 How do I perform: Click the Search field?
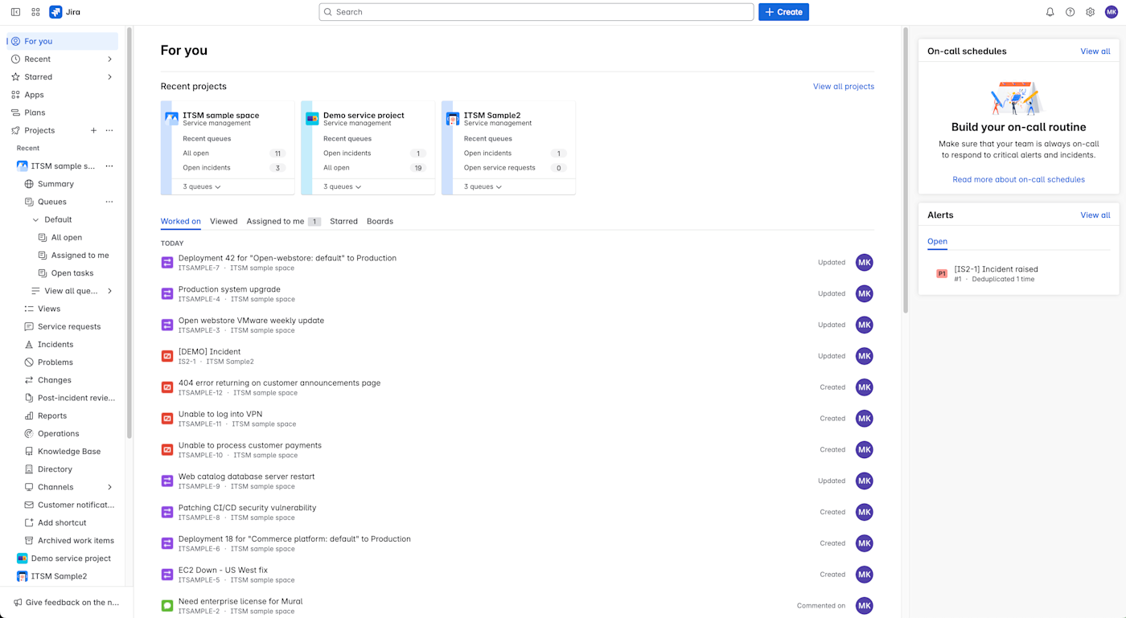(536, 12)
